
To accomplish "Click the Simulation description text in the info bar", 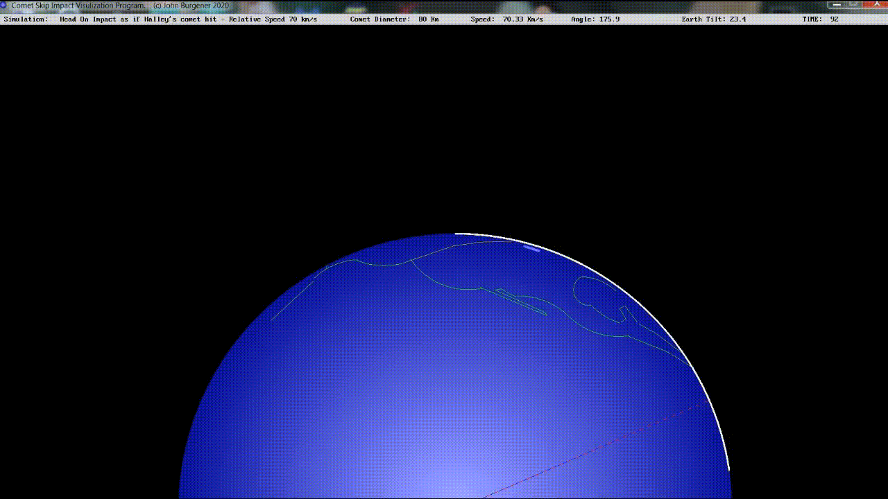I will (187, 19).
